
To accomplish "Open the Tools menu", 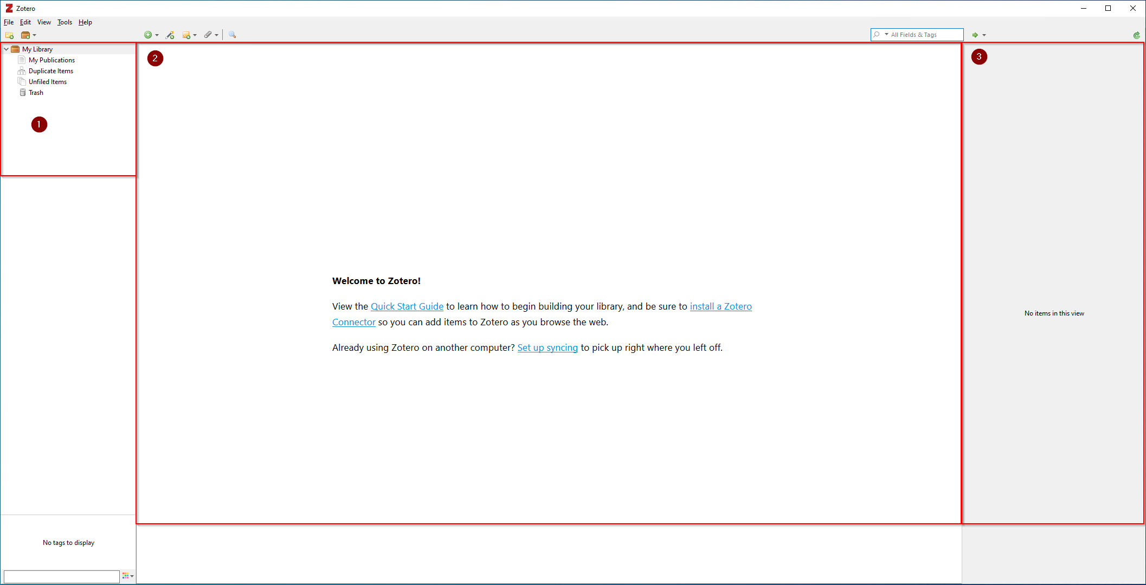I will click(x=65, y=22).
